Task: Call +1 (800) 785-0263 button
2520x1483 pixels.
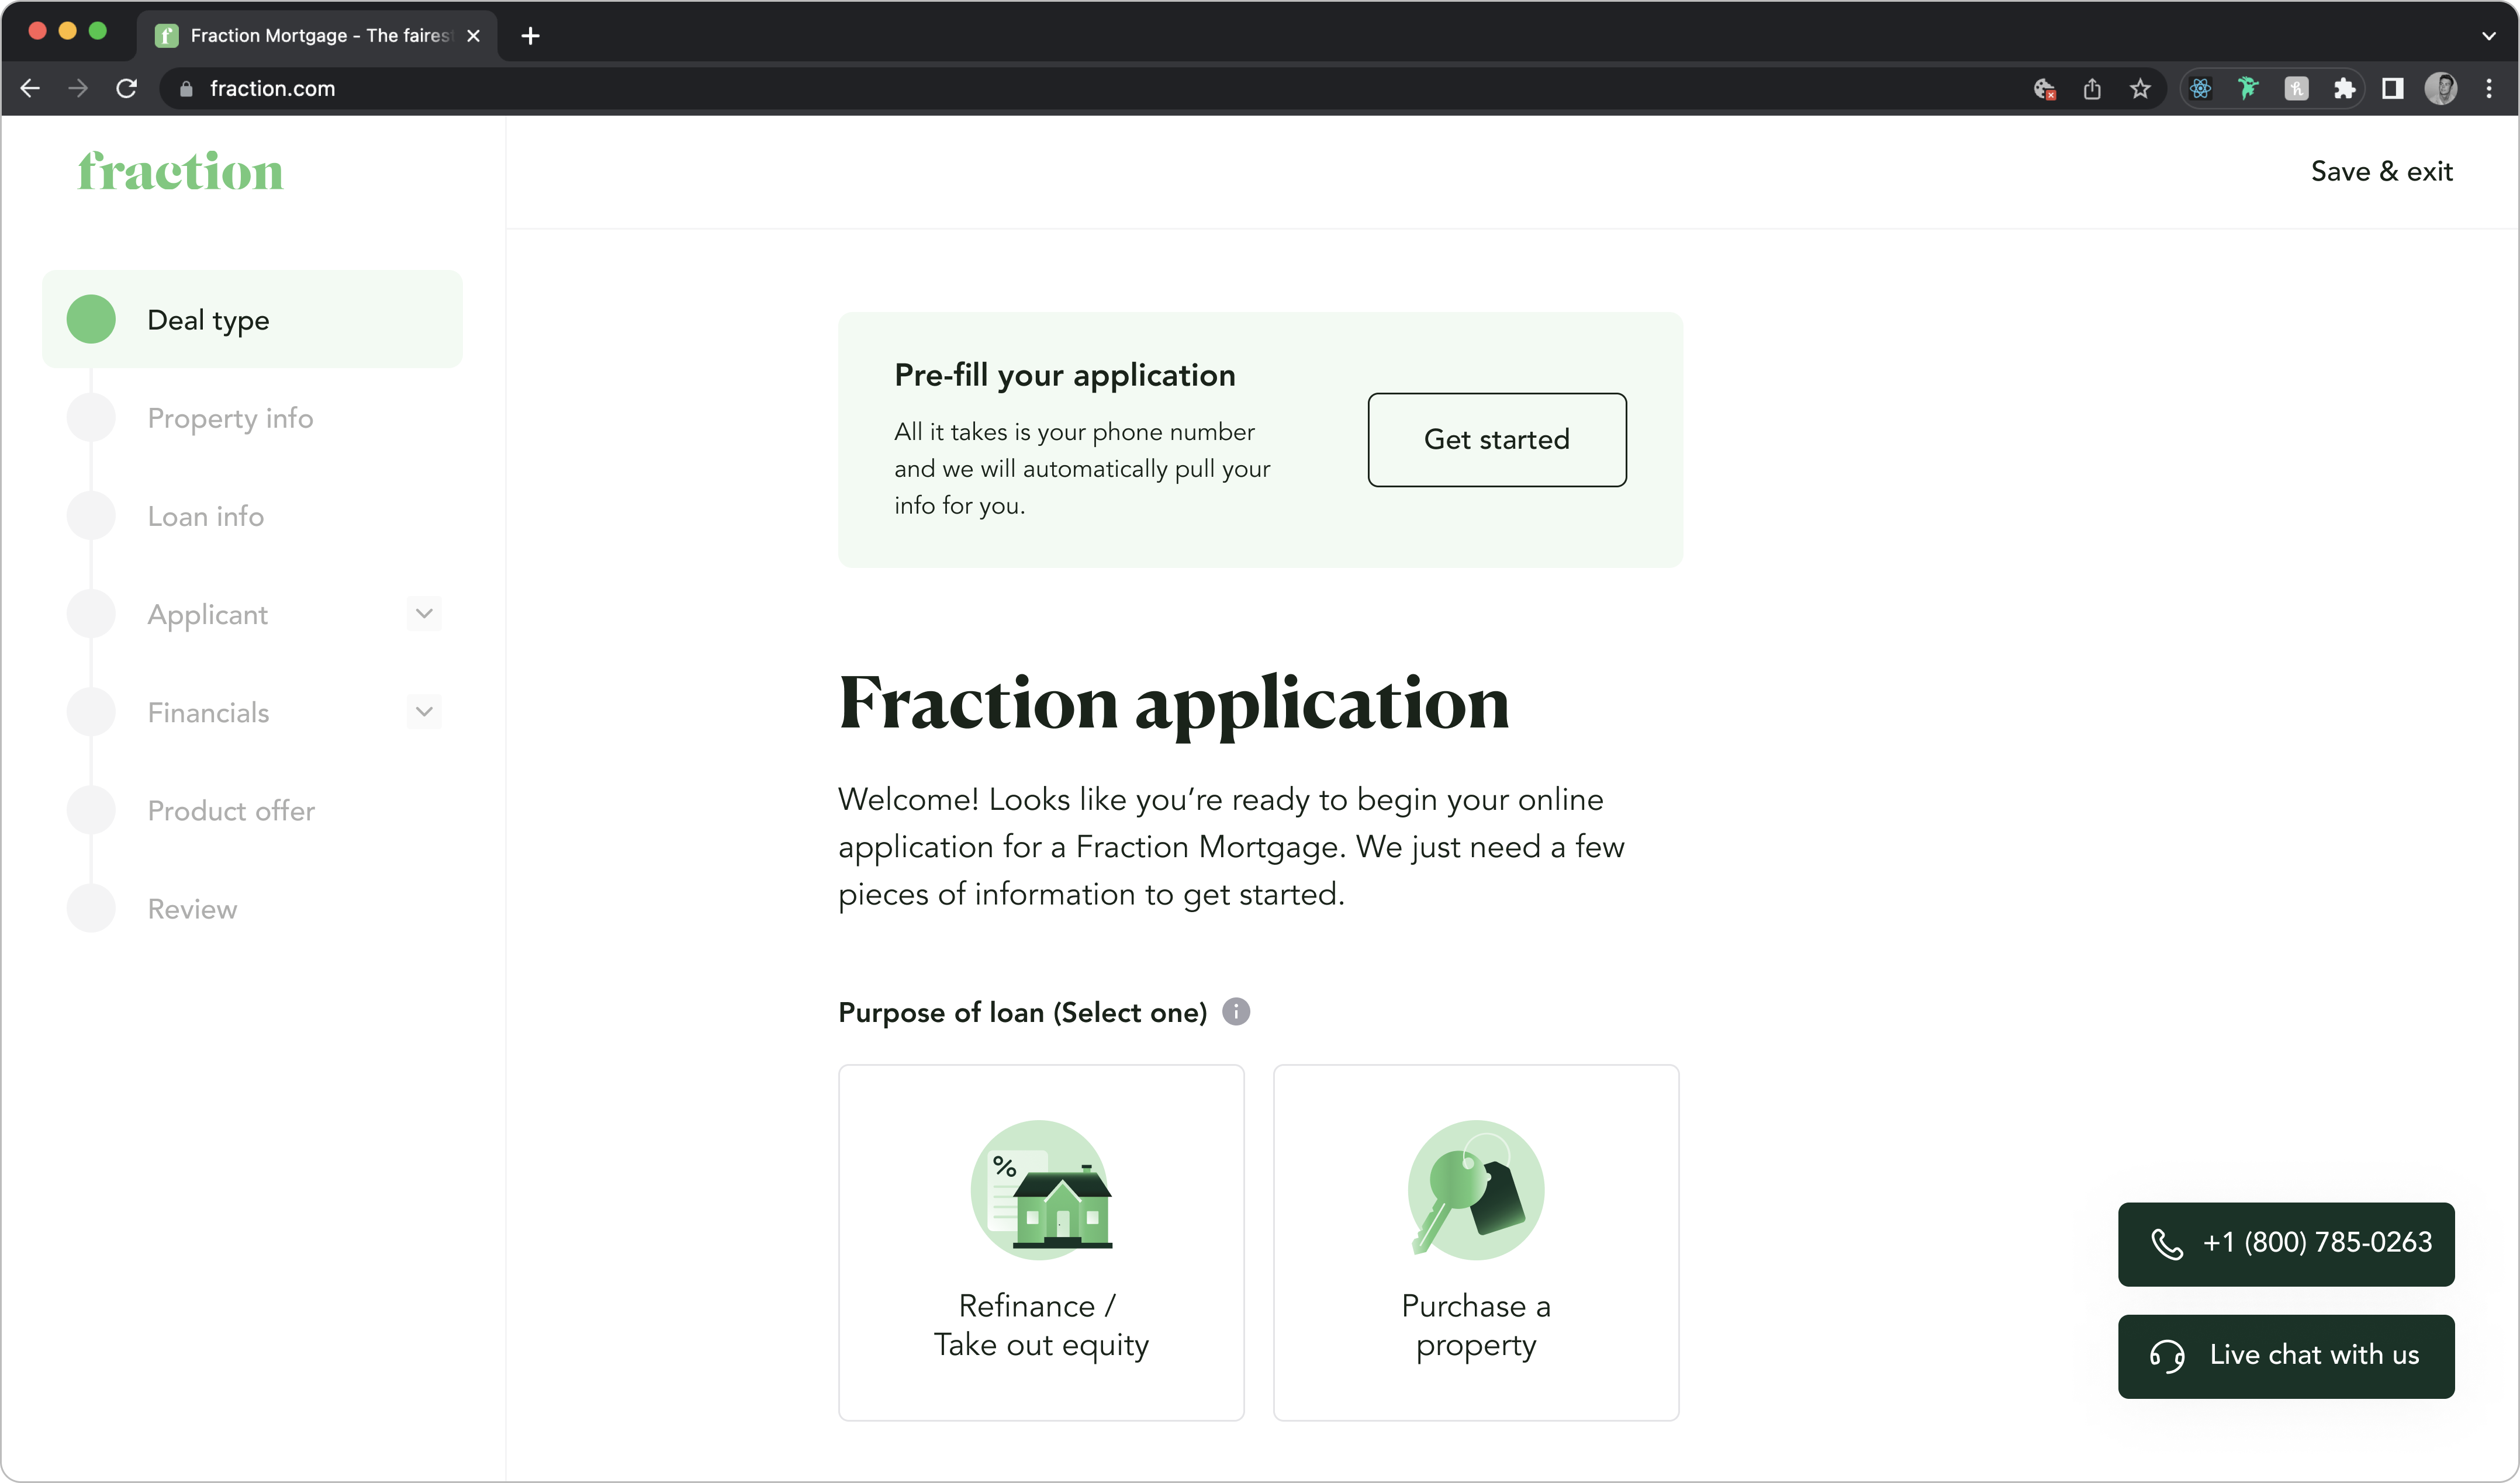Action: tap(2285, 1243)
